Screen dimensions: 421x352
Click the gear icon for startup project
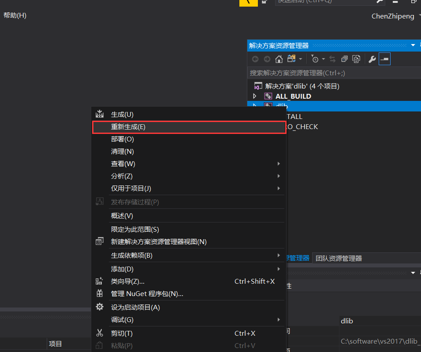coord(100,307)
